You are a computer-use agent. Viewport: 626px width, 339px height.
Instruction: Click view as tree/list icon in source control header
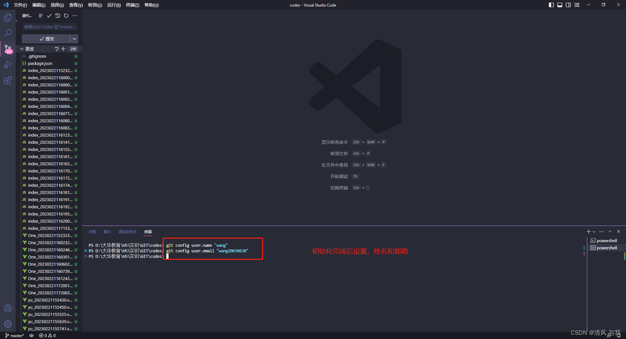coord(40,16)
